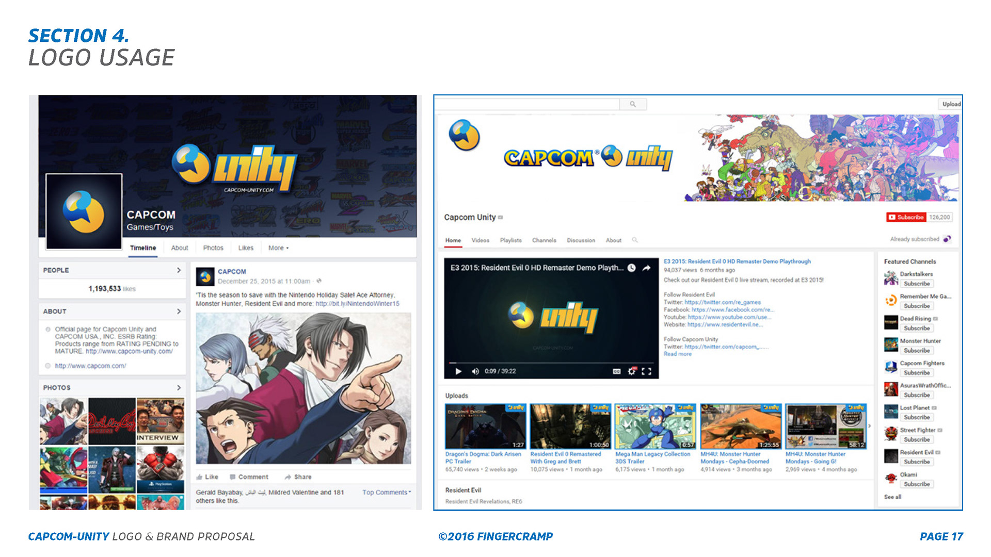The height and width of the screenshot is (557, 991).
Task: Share the Capcom Facebook post
Action: coord(298,477)
